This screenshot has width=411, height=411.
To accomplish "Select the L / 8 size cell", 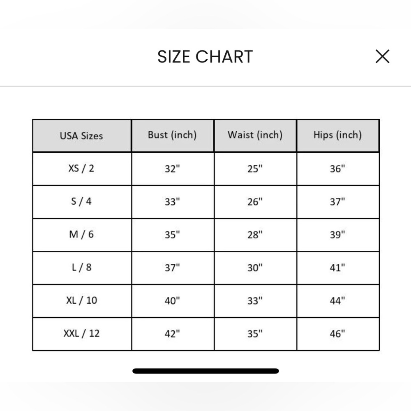I will click(82, 268).
